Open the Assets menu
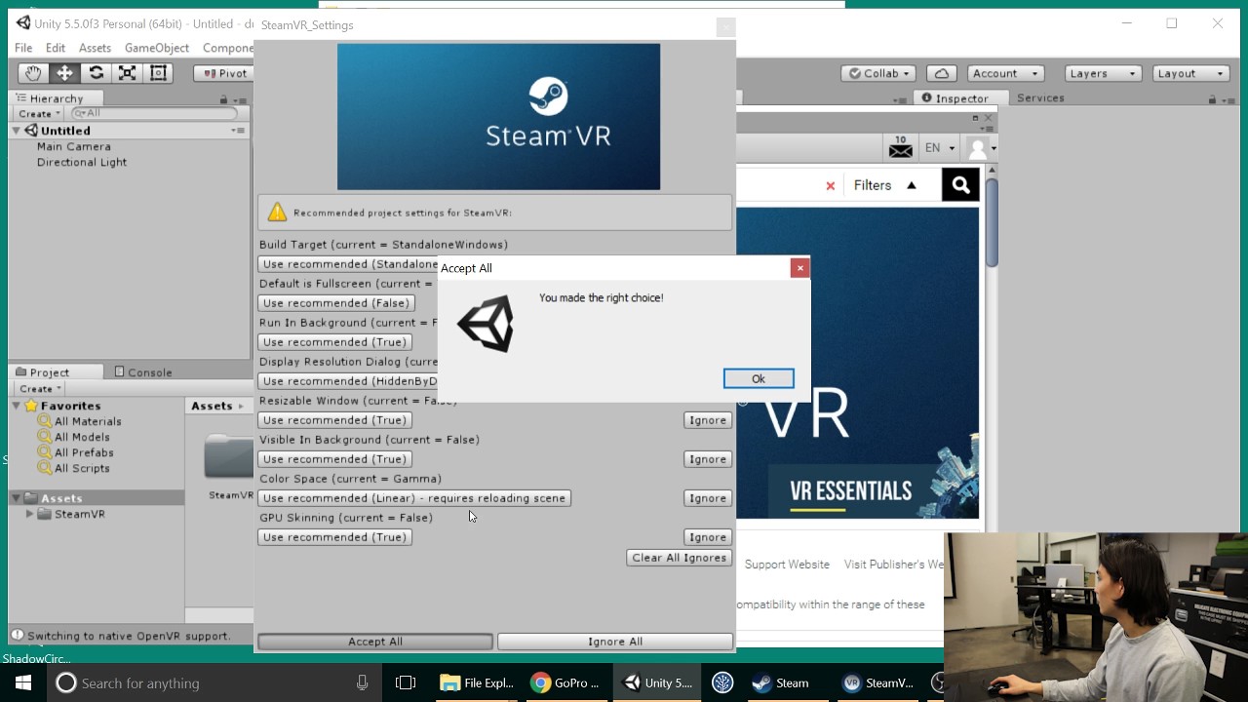This screenshot has width=1248, height=702. [95, 48]
